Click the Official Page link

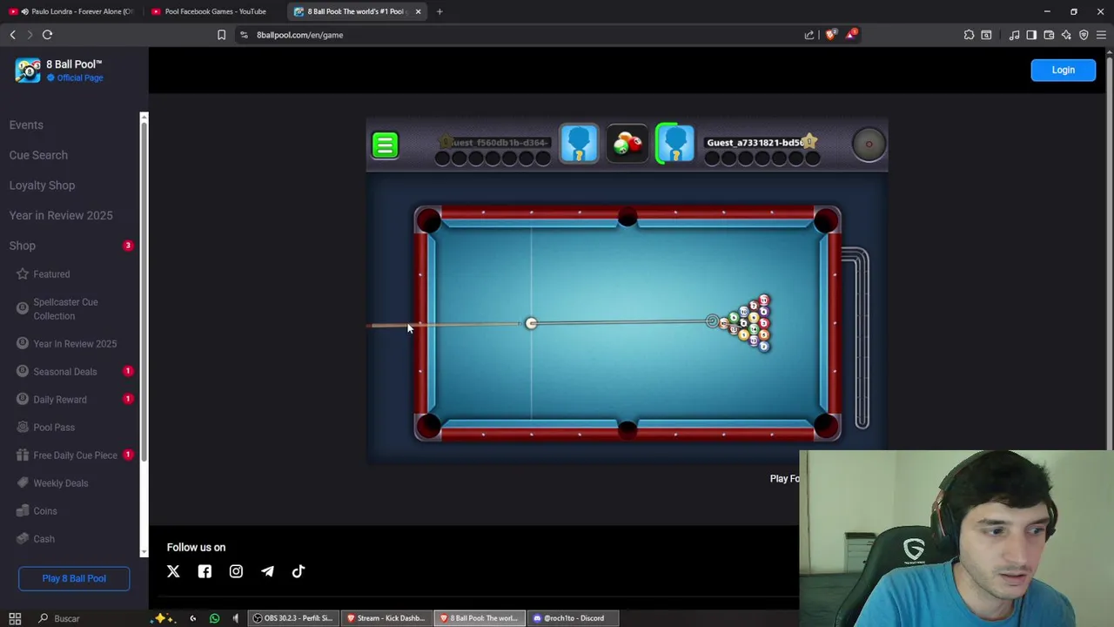coord(80,78)
